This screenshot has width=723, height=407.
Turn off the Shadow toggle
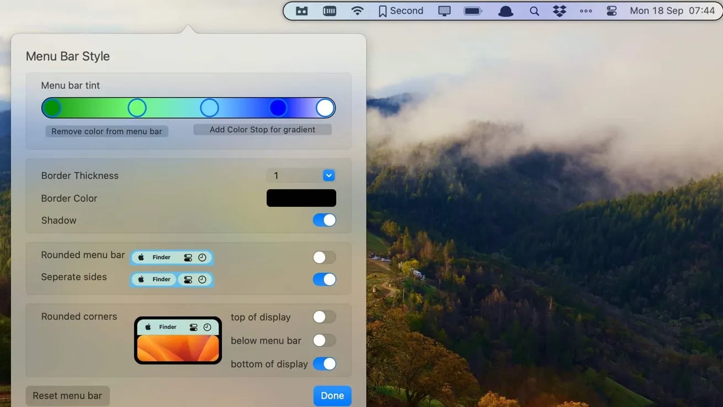coord(324,220)
